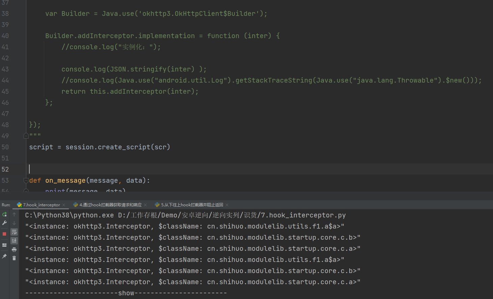Click the restore layout icon

click(4, 245)
